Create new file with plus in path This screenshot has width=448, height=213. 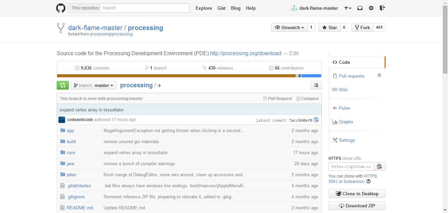coord(159,86)
